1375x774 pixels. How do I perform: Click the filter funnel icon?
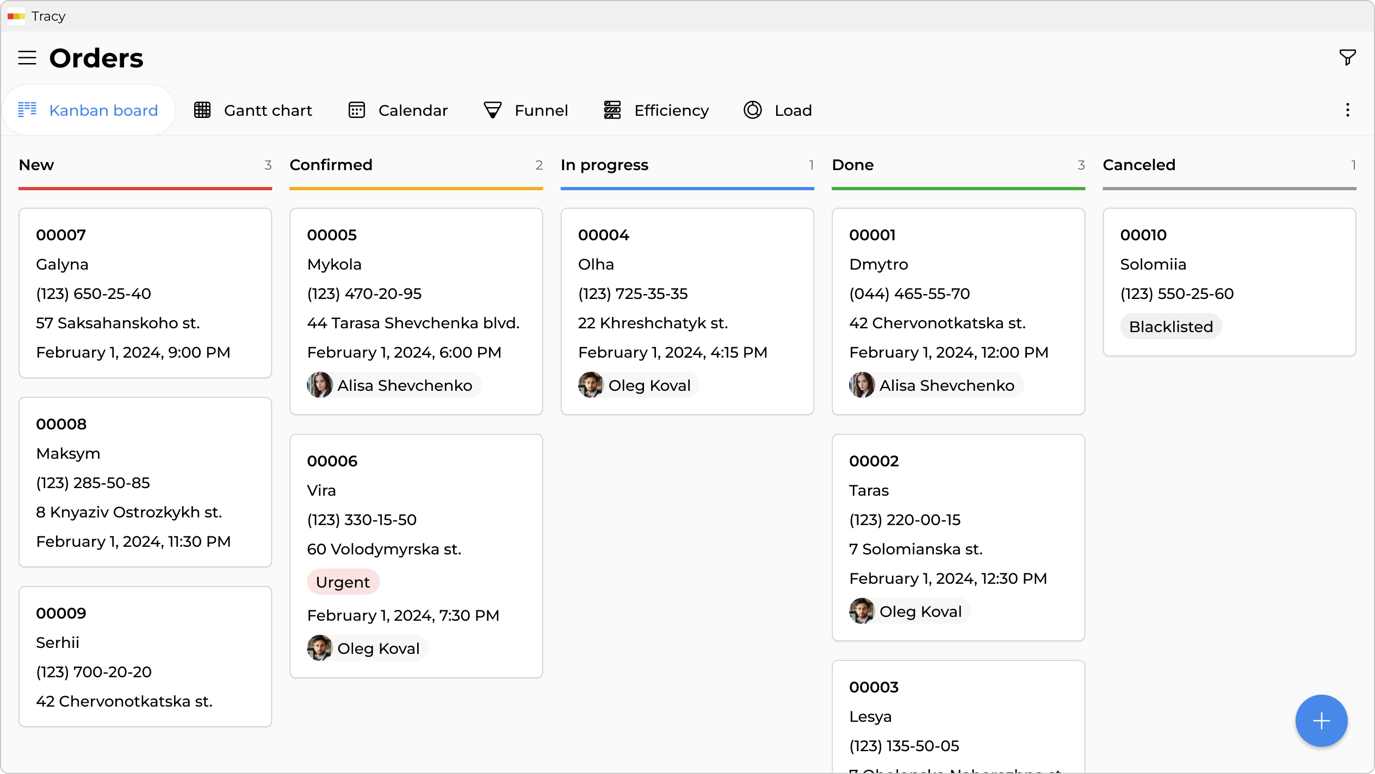click(x=1347, y=57)
